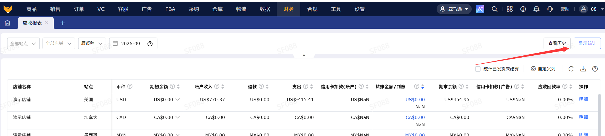605x136 pixels.
Task: Click help icon beside the 2026-09 date
Action: [150, 44]
